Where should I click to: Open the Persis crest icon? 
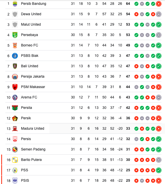15,139
